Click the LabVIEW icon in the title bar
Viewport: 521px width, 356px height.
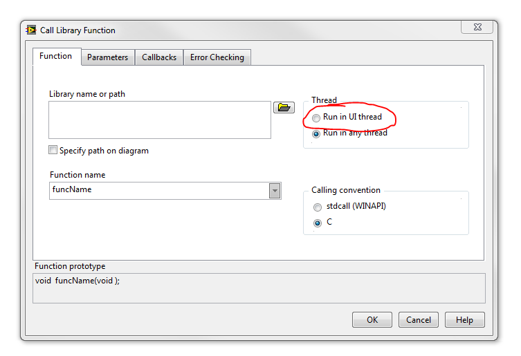pos(31,30)
